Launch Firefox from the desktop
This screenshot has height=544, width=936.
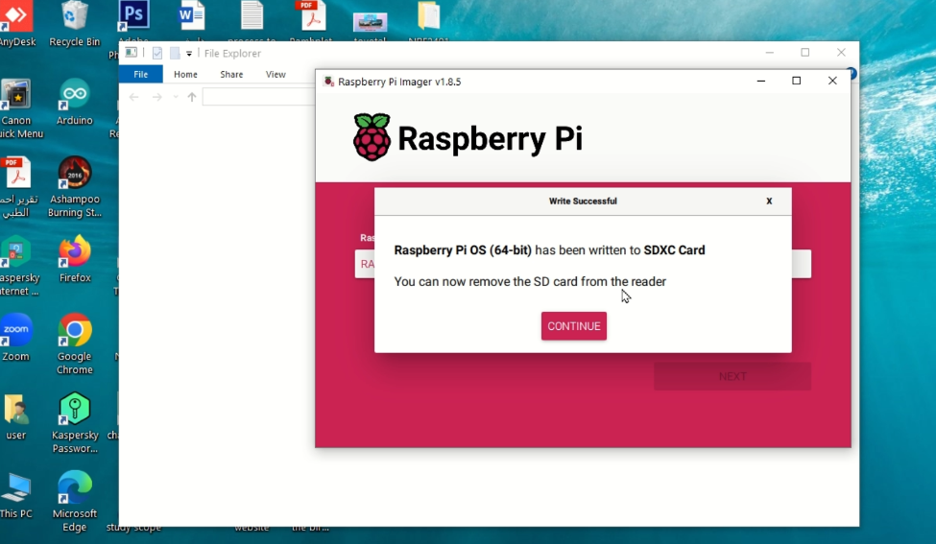[75, 259]
